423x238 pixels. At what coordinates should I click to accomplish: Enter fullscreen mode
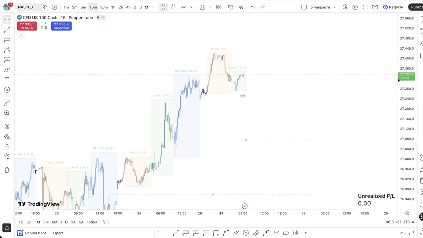pos(365,7)
